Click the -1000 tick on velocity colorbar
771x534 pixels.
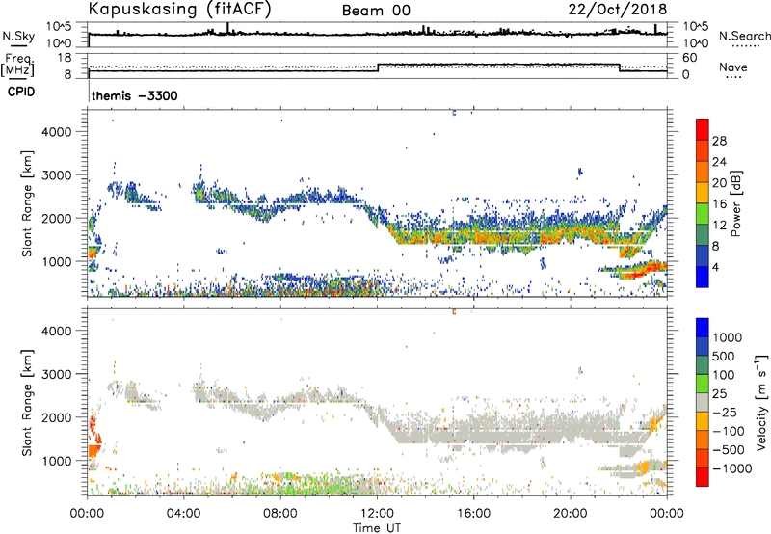tap(731, 468)
